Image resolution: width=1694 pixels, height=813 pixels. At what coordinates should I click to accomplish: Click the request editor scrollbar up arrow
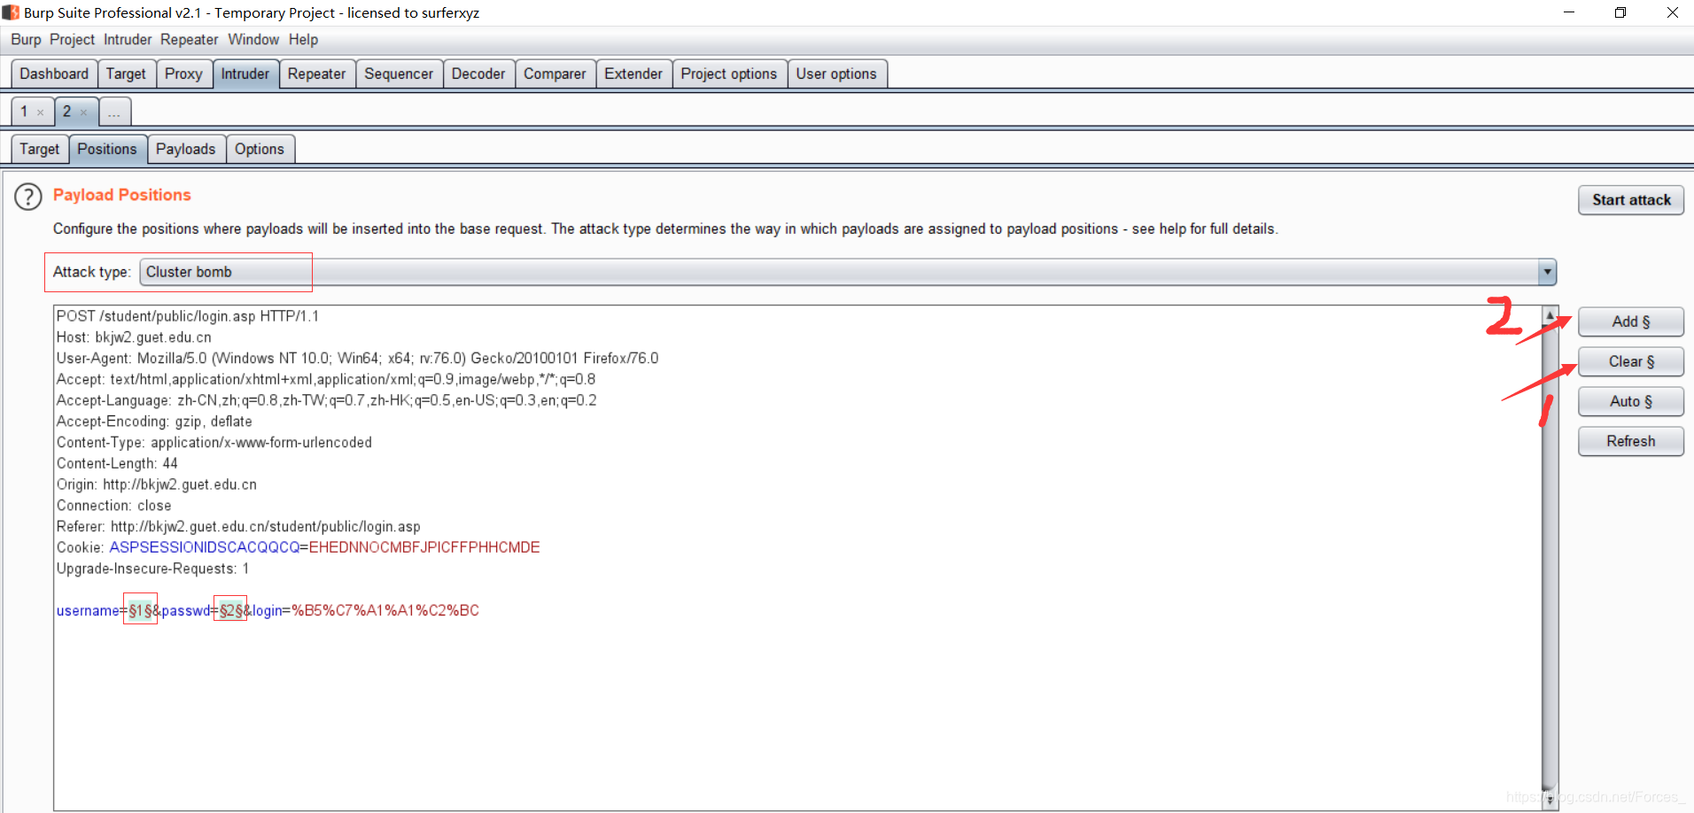[1550, 315]
